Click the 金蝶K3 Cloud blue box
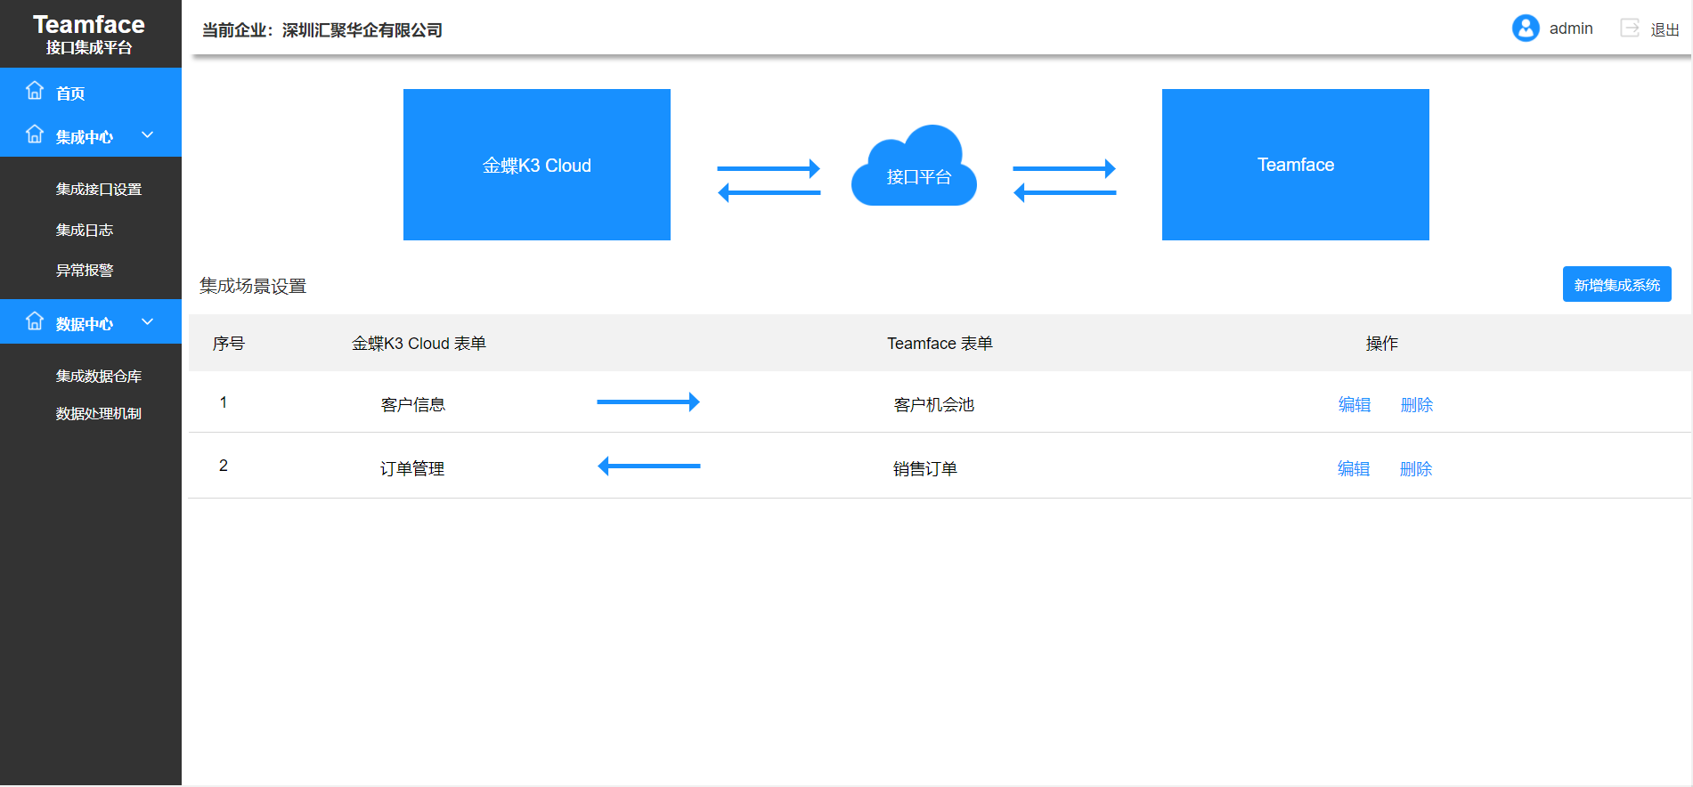Screen dimensions: 1693x787 coord(537,165)
